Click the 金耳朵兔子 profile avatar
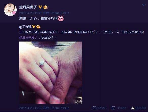148x112 pixels. [10, 10]
